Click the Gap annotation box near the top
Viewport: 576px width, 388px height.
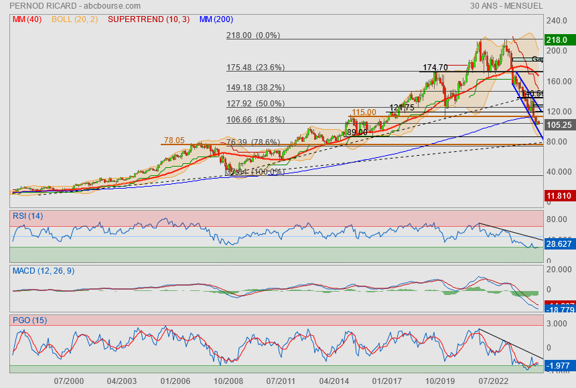click(528, 59)
